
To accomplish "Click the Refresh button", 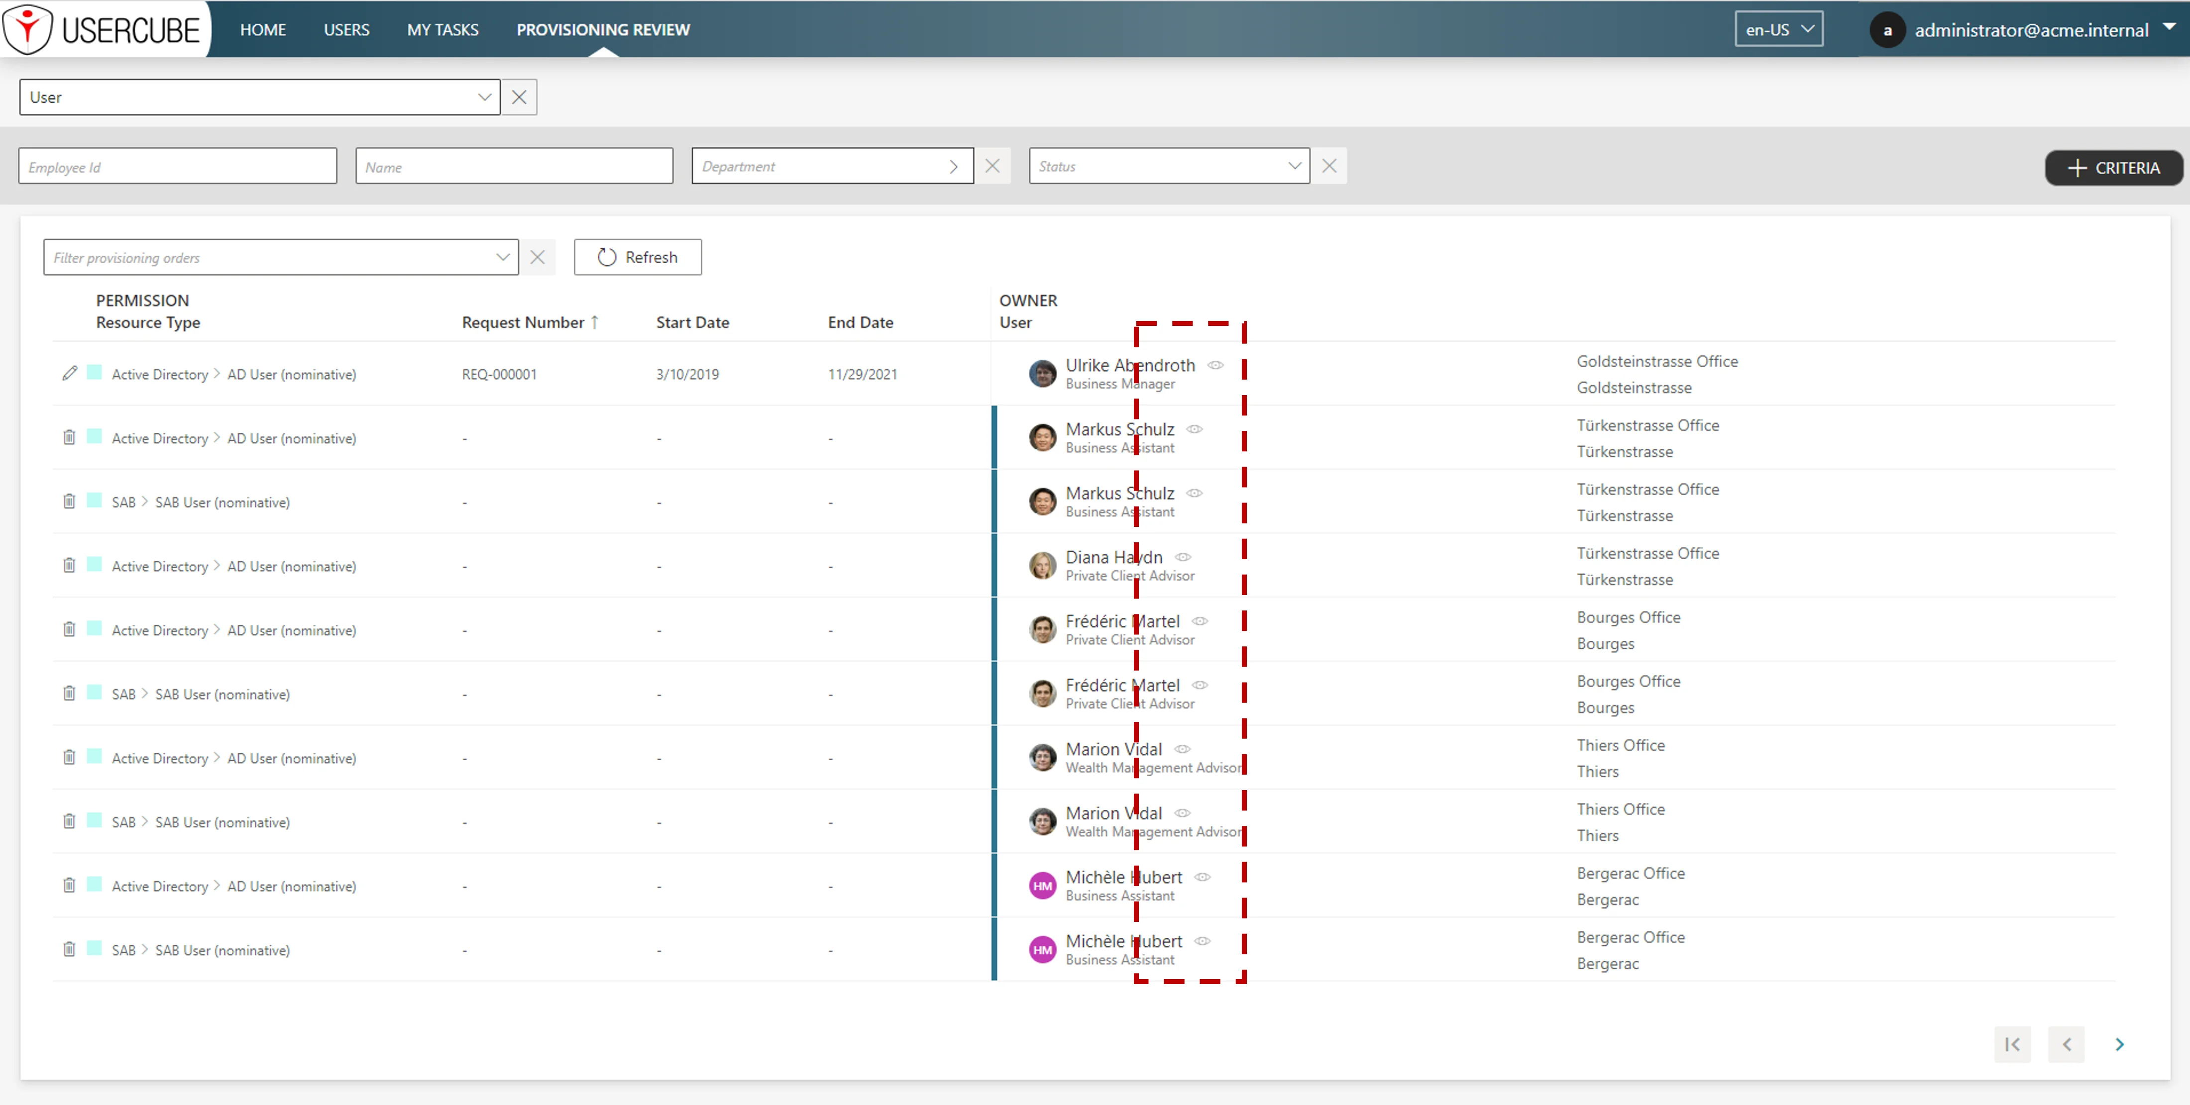I will pyautogui.click(x=638, y=257).
